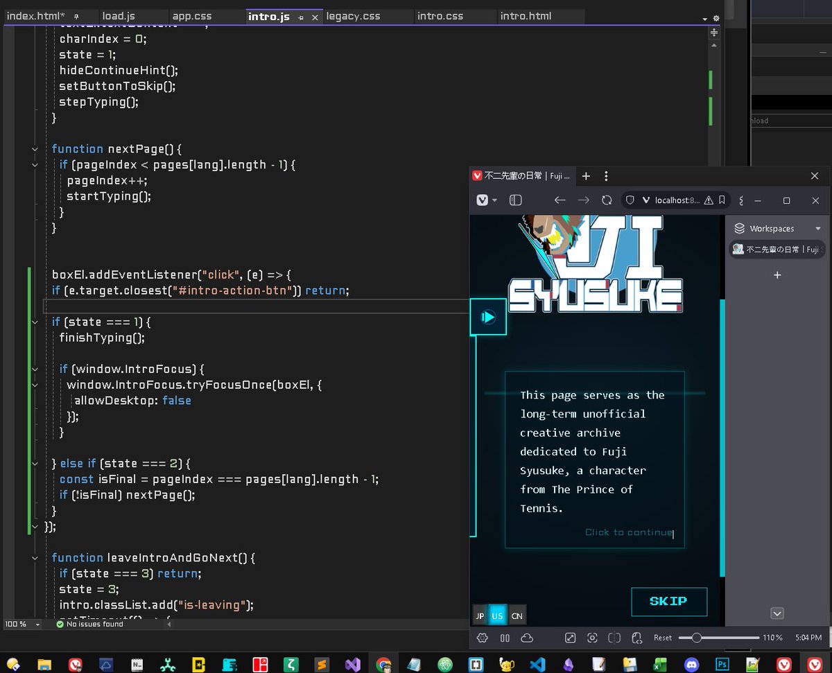This screenshot has height=673, width=832.
Task: Click the capture page camera icon
Action: pos(592,638)
